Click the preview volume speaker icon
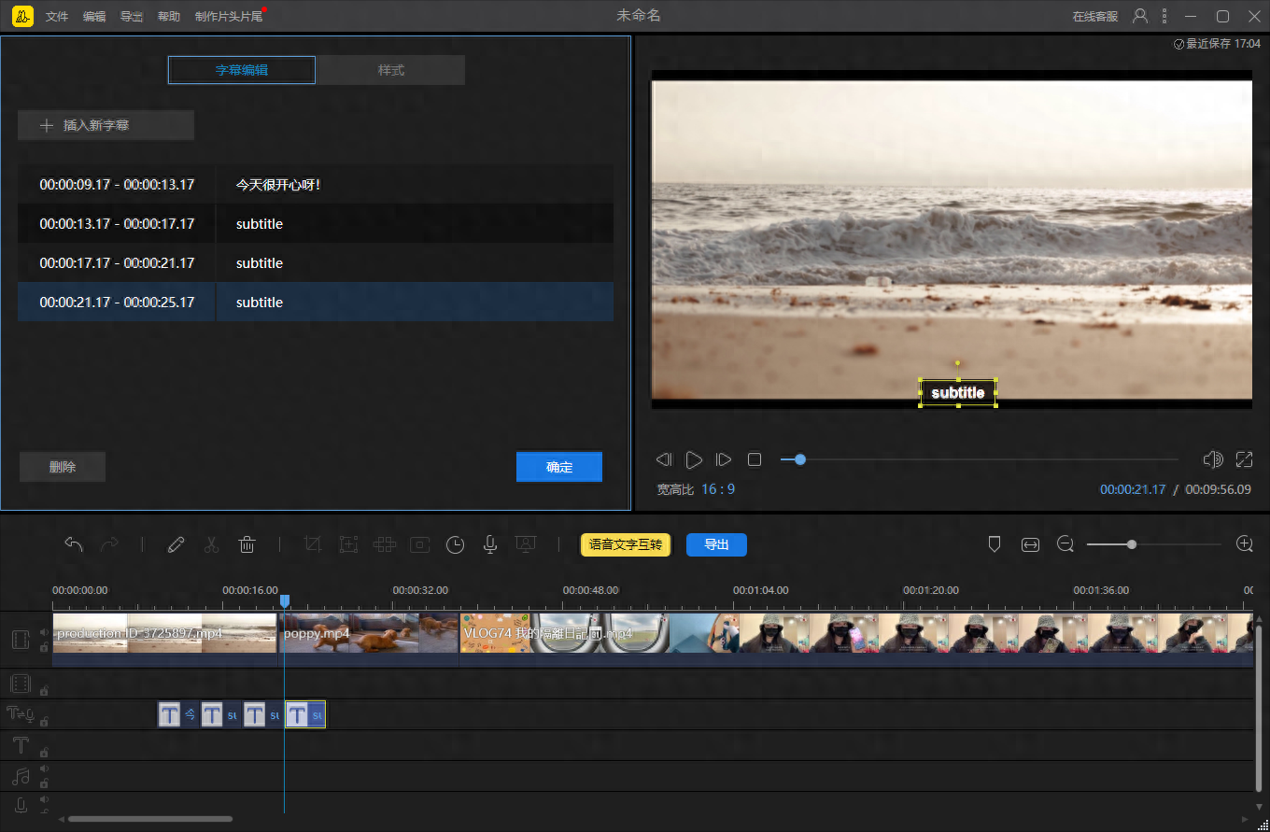 tap(1213, 459)
